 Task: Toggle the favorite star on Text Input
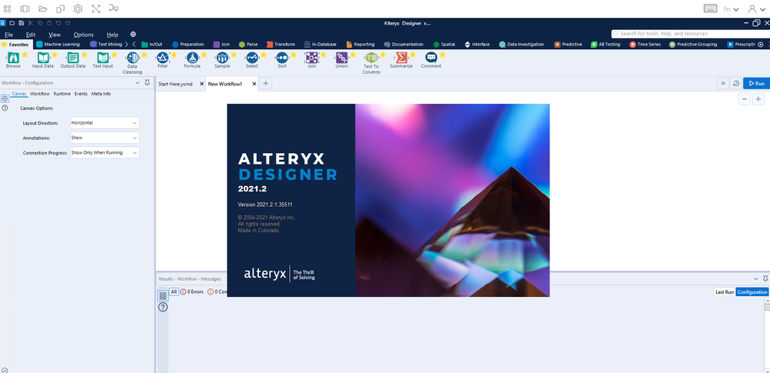click(114, 55)
